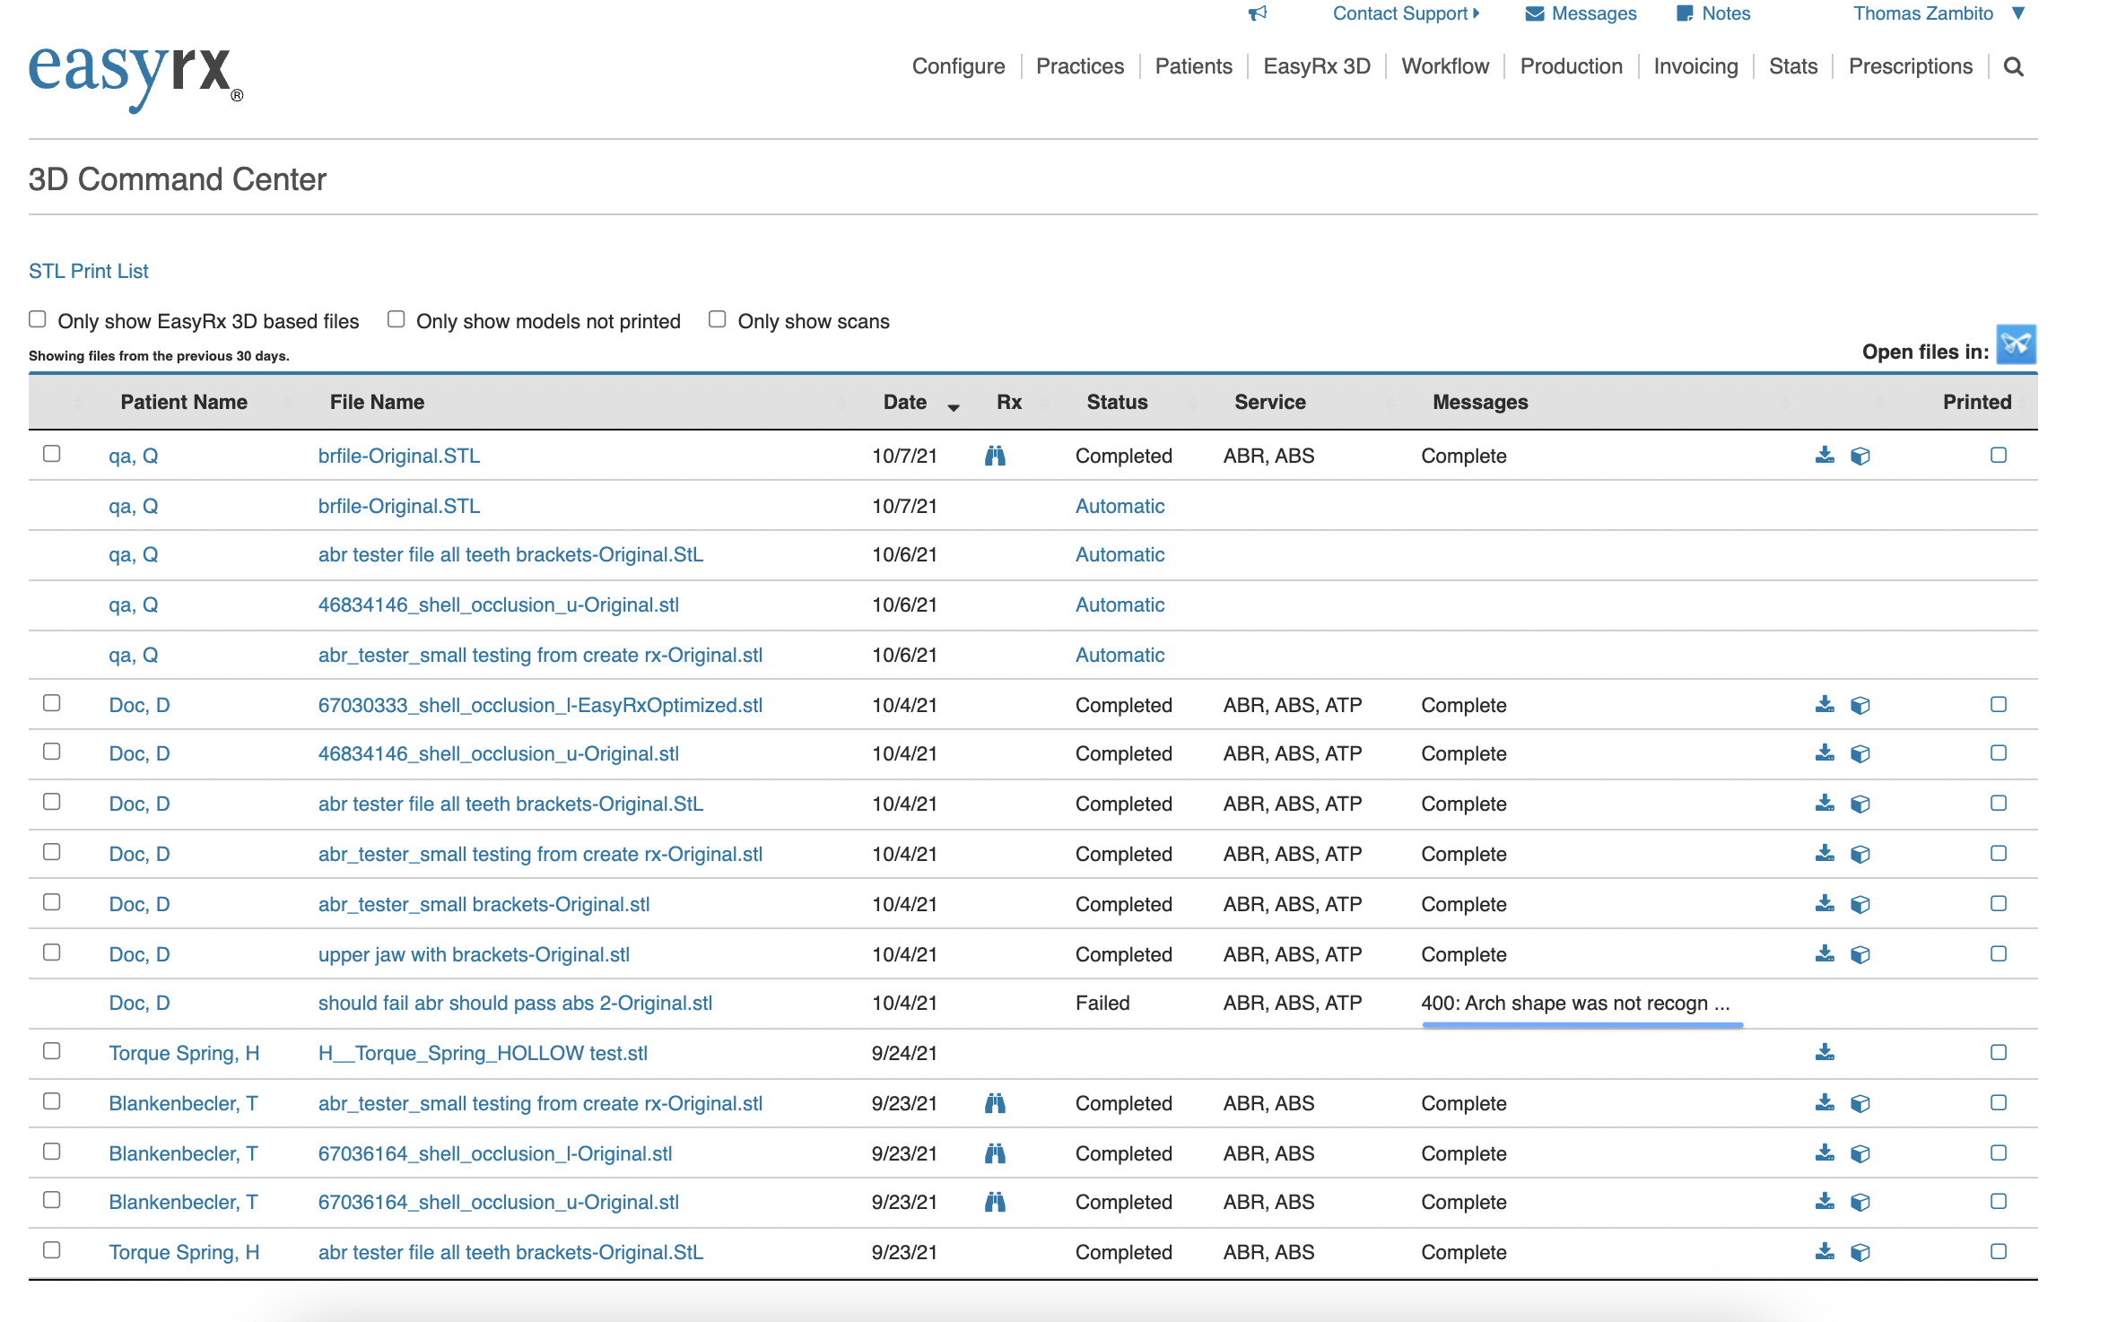
Task: Open 3D cube for Blankenbecler abr_tester_small testing file
Action: pos(1860,1104)
